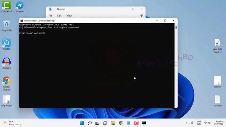Open Notepad View menu
This screenshot has height=127, width=226.
(69, 16)
